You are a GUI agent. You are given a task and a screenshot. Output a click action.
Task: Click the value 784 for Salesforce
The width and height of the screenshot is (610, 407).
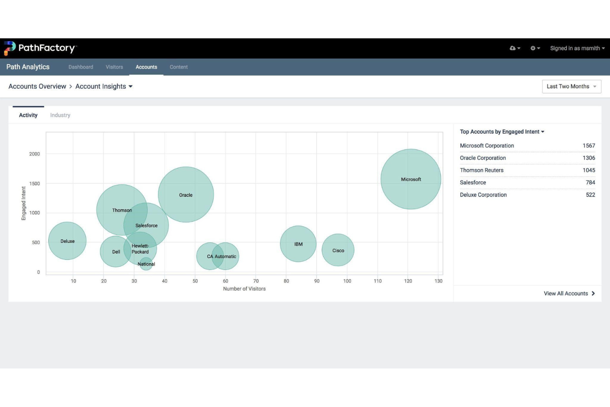point(590,182)
